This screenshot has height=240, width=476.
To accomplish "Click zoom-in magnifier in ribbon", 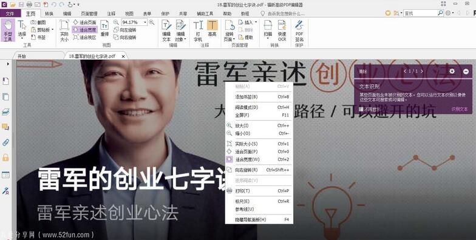I will click(x=152, y=22).
